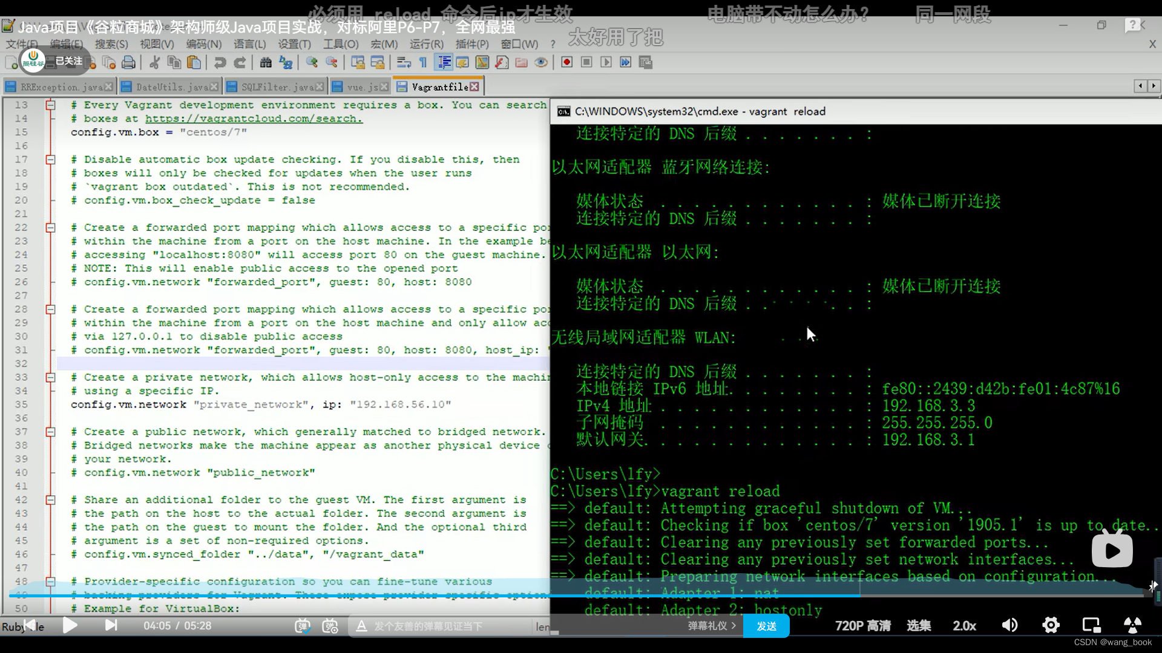Open the 720P quality selector
The height and width of the screenshot is (653, 1162).
pyautogui.click(x=862, y=626)
